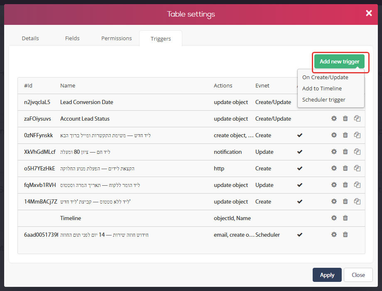Apply the table settings
The width and height of the screenshot is (382, 291).
pos(327,275)
